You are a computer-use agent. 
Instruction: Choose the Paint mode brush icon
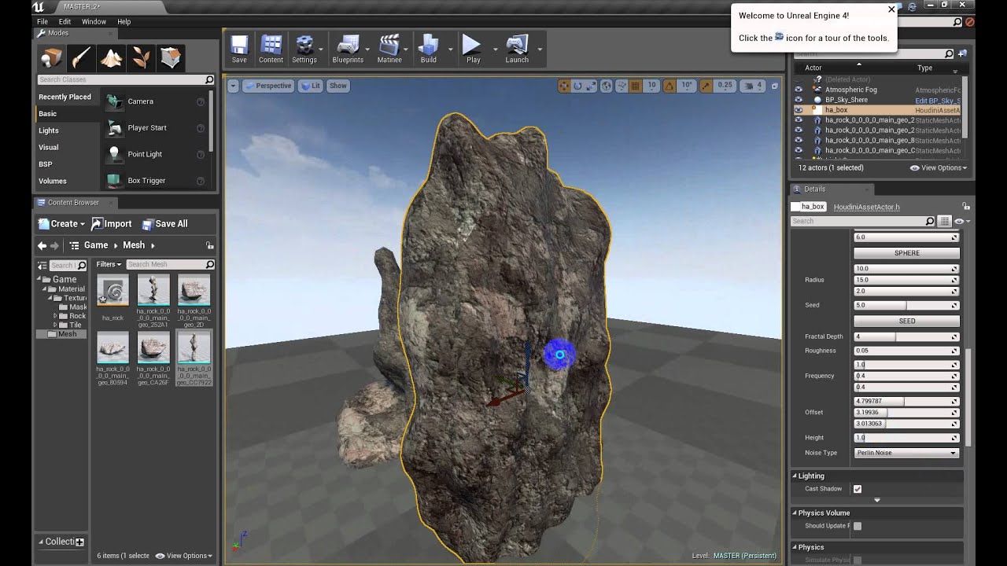click(81, 58)
